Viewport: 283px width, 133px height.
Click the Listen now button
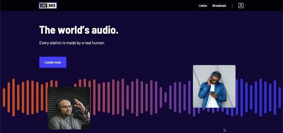coord(53,62)
